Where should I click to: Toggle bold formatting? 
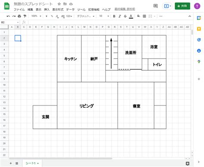tap(114, 16)
